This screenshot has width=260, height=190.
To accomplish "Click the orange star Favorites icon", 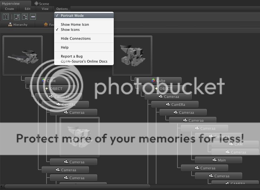I will click(x=46, y=25).
